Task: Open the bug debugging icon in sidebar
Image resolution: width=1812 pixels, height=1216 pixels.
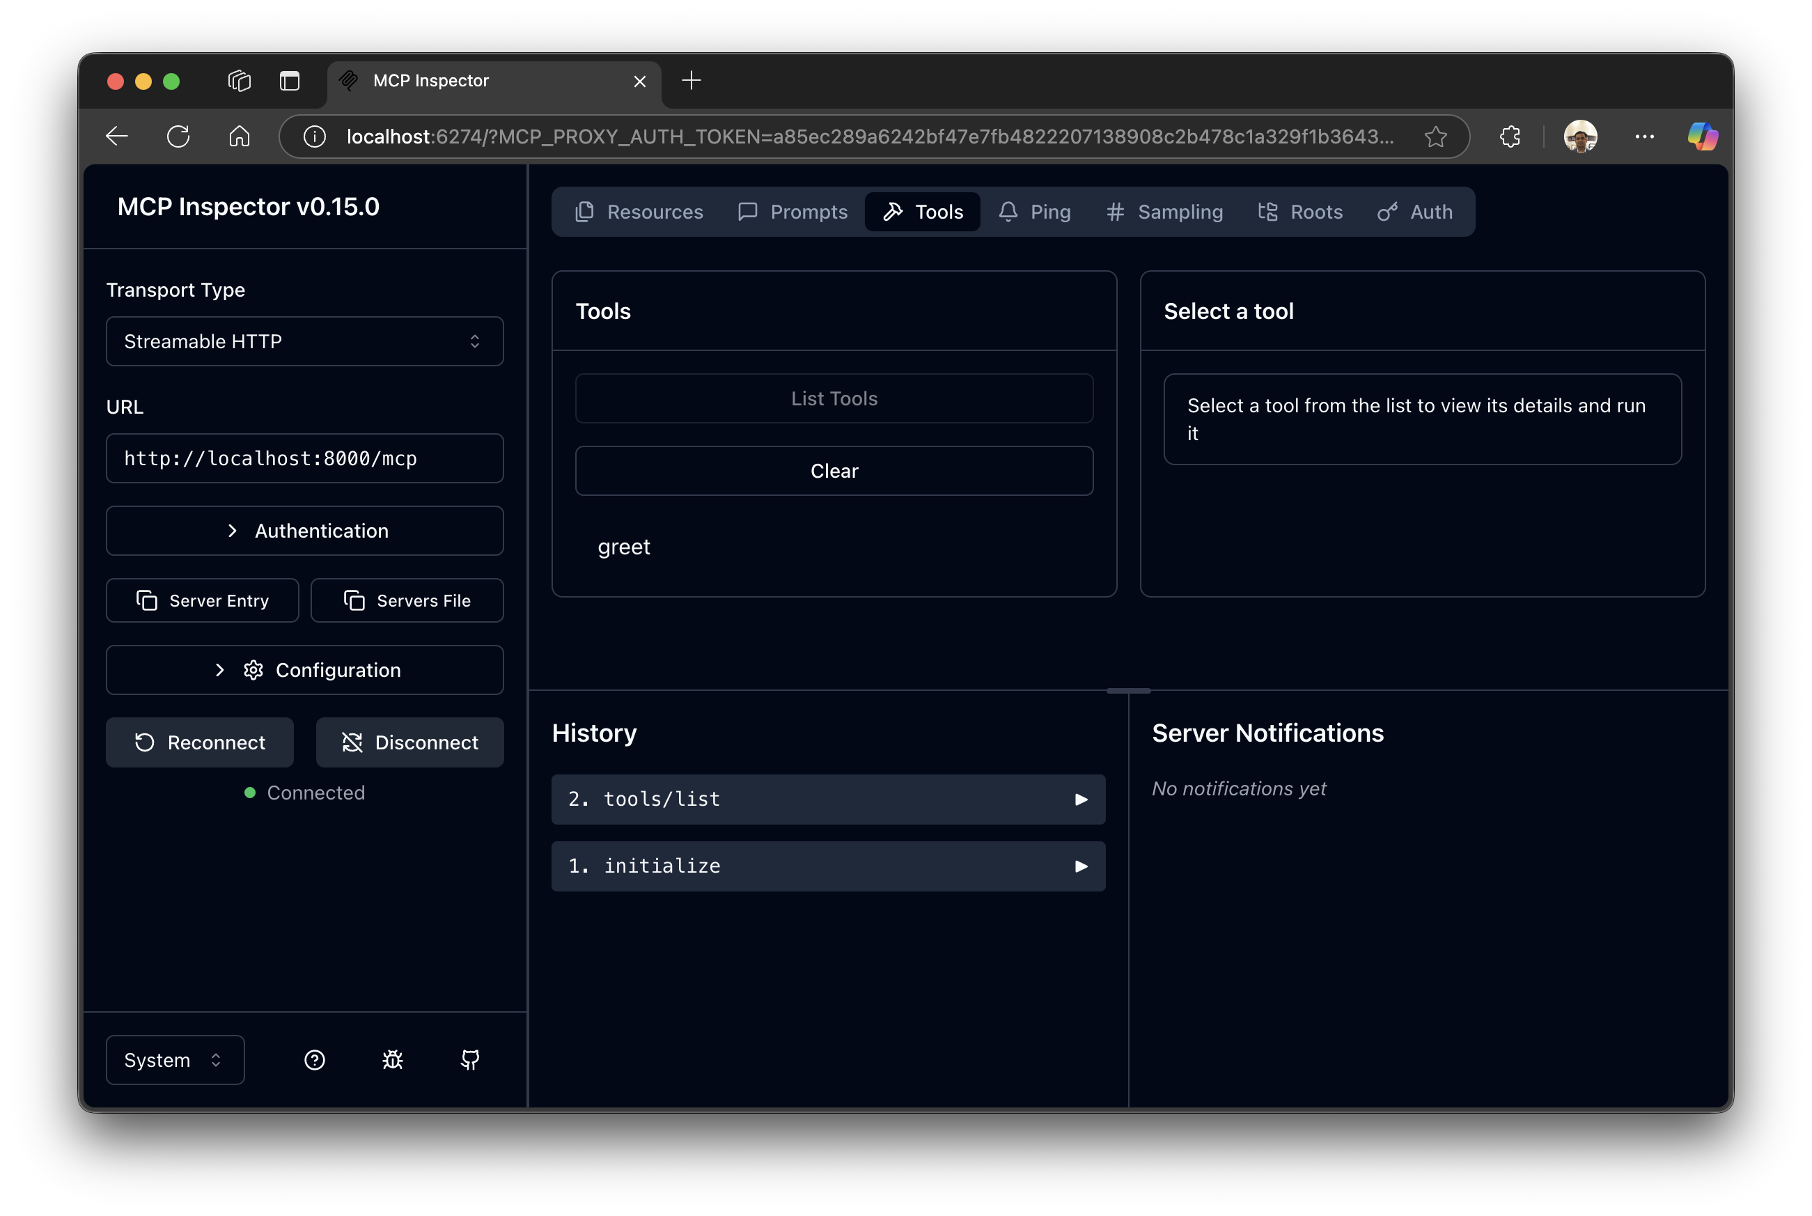Action: [x=393, y=1060]
